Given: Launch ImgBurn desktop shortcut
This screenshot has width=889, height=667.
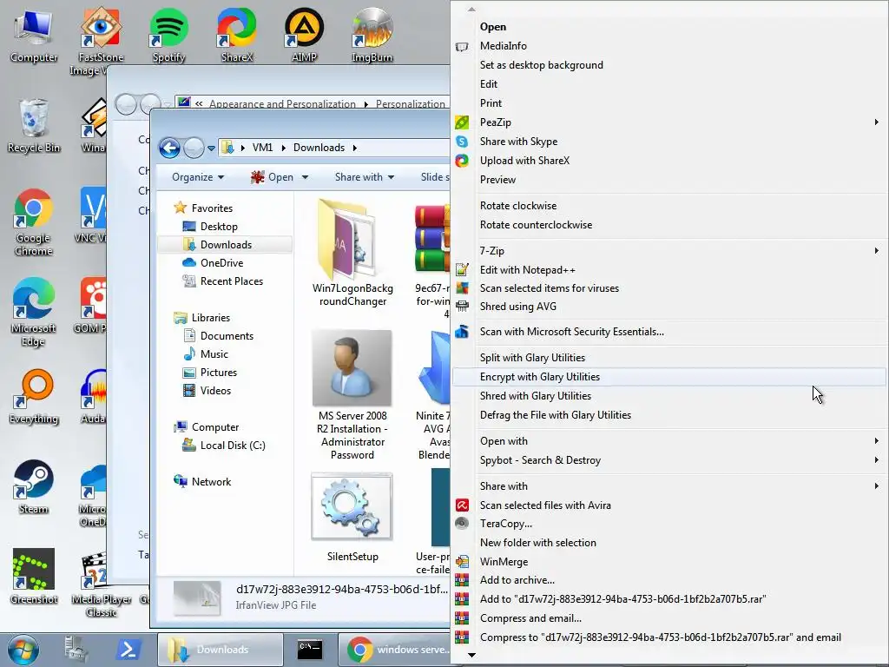Looking at the screenshot, I should (372, 35).
